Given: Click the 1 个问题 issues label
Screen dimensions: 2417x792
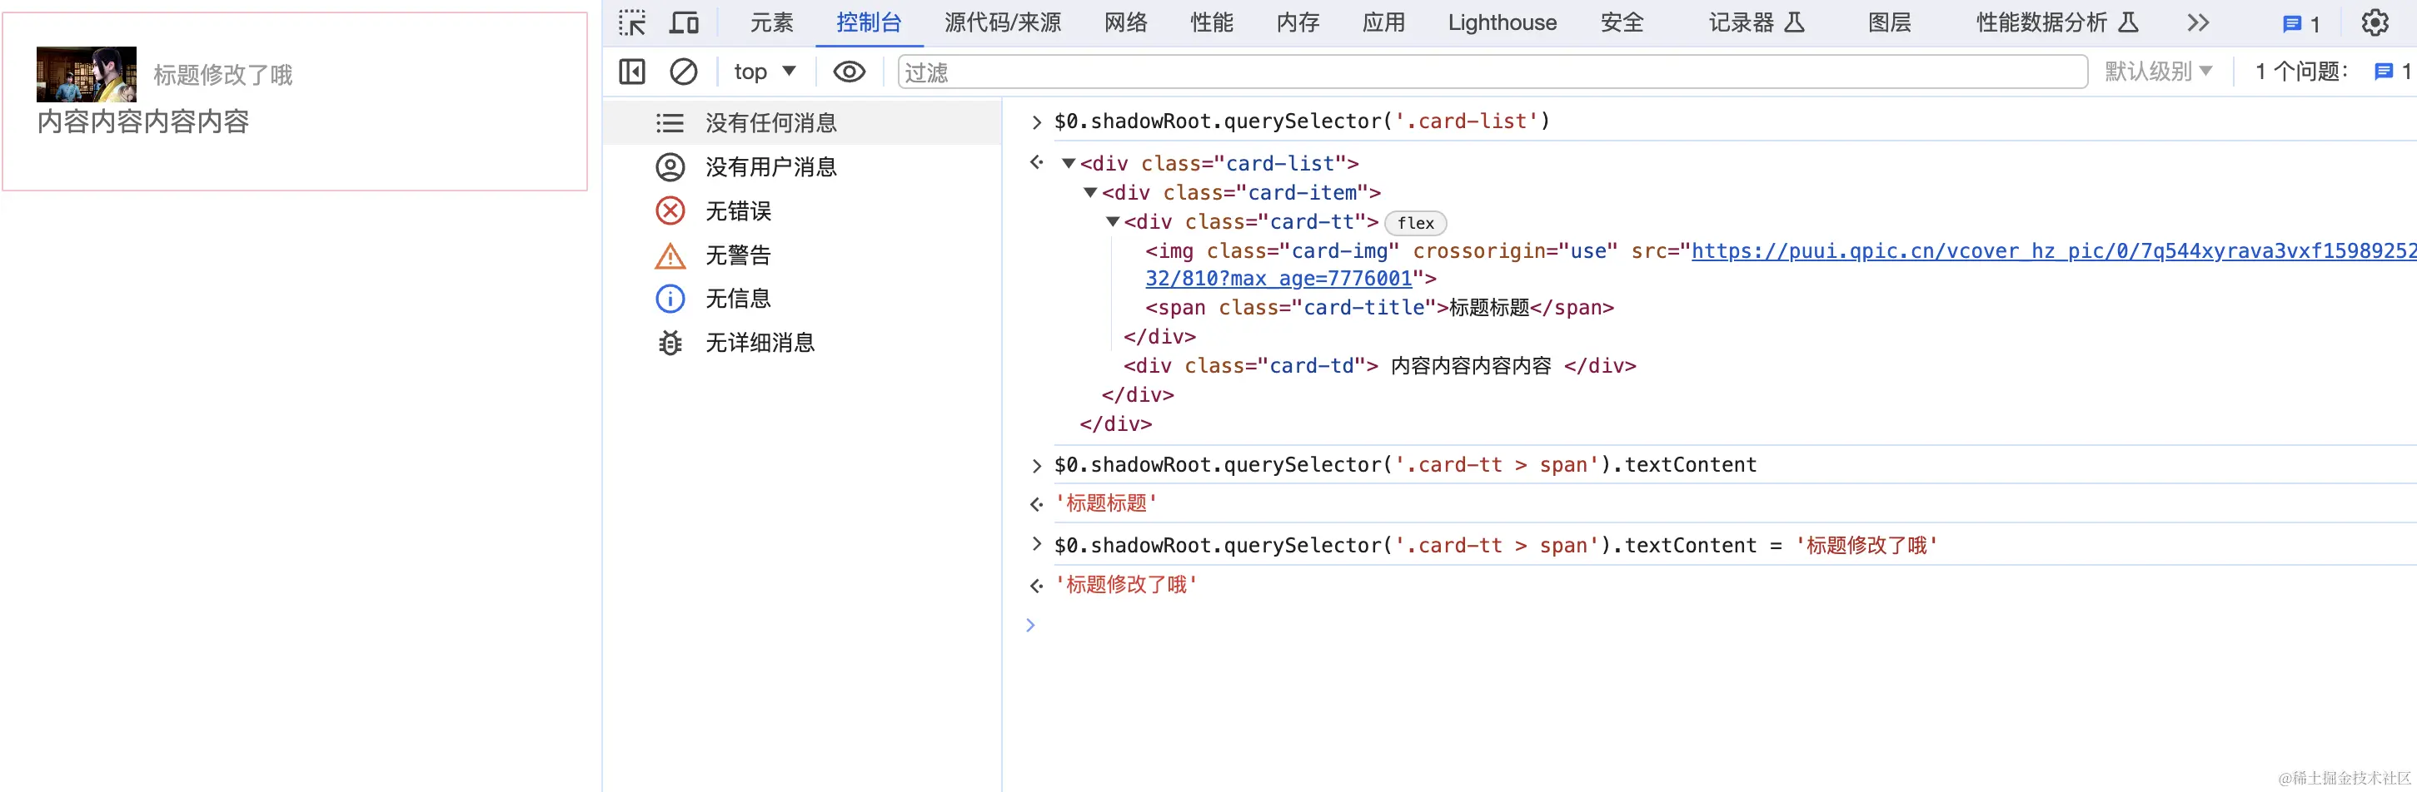Looking at the screenshot, I should 2301,72.
